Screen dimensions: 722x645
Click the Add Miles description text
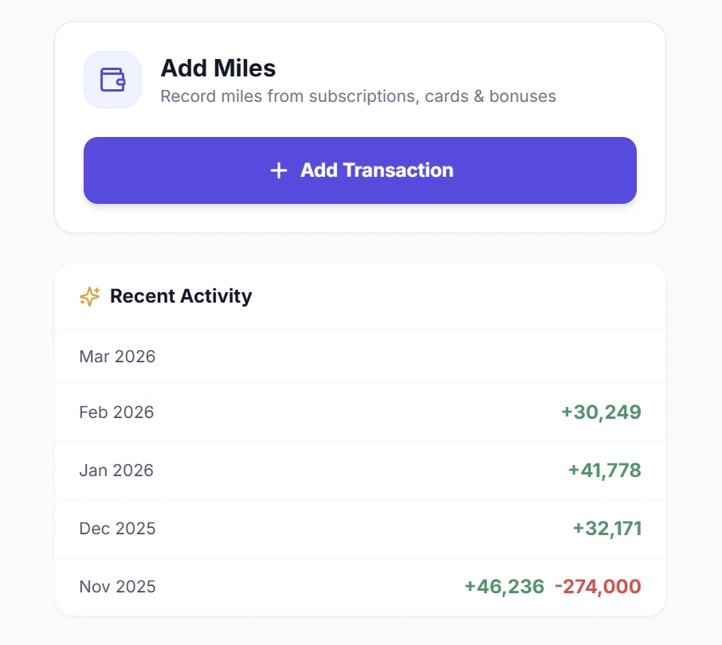(358, 96)
